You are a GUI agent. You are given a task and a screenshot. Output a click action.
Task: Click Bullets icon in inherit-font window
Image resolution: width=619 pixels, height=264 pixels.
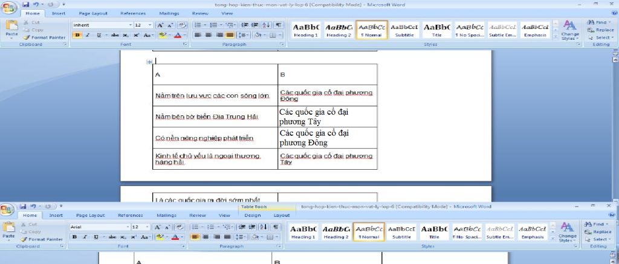pos(198,25)
